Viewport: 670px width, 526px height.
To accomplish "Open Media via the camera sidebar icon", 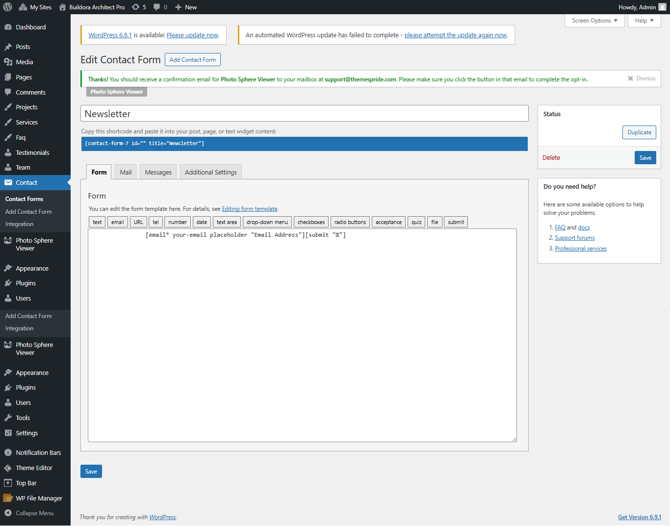I will (x=7, y=62).
